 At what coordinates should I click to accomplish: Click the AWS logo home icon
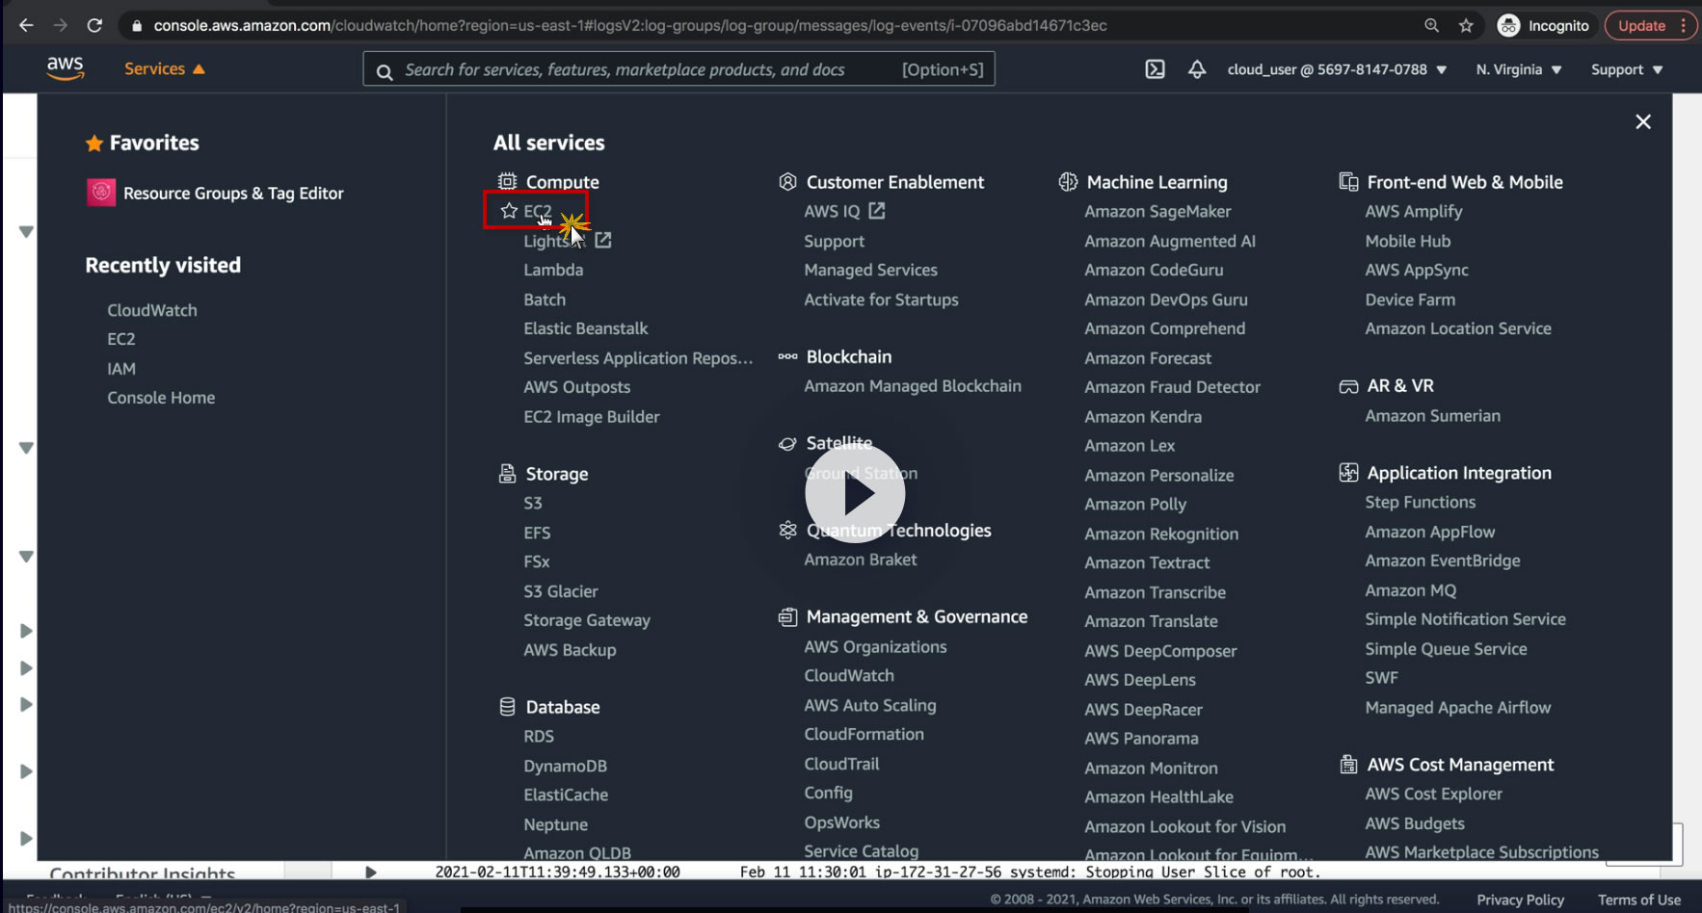point(65,68)
